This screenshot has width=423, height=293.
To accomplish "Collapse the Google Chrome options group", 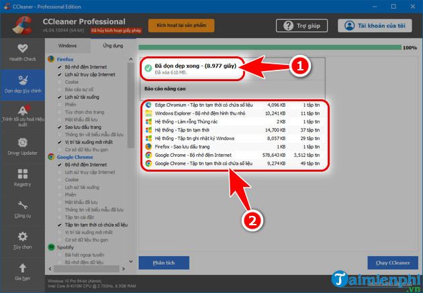I will tap(75, 157).
